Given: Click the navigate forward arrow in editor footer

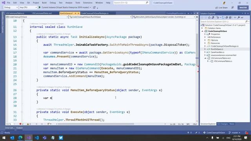Looking at the screenshot, I should [42, 124].
